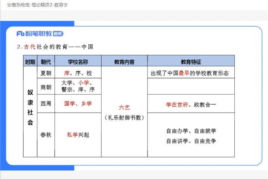268x179 pixels.
Task: Select the 商朝 dynasty cell
Action: [x=46, y=87]
